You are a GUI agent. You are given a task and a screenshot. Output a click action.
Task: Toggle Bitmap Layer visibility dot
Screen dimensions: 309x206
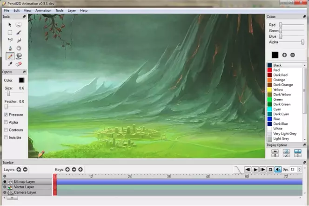tap(5, 182)
